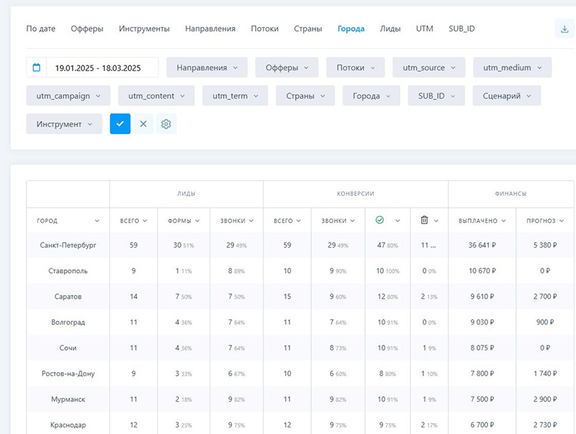Reset filters with the X button
The height and width of the screenshot is (434, 576).
143,124
